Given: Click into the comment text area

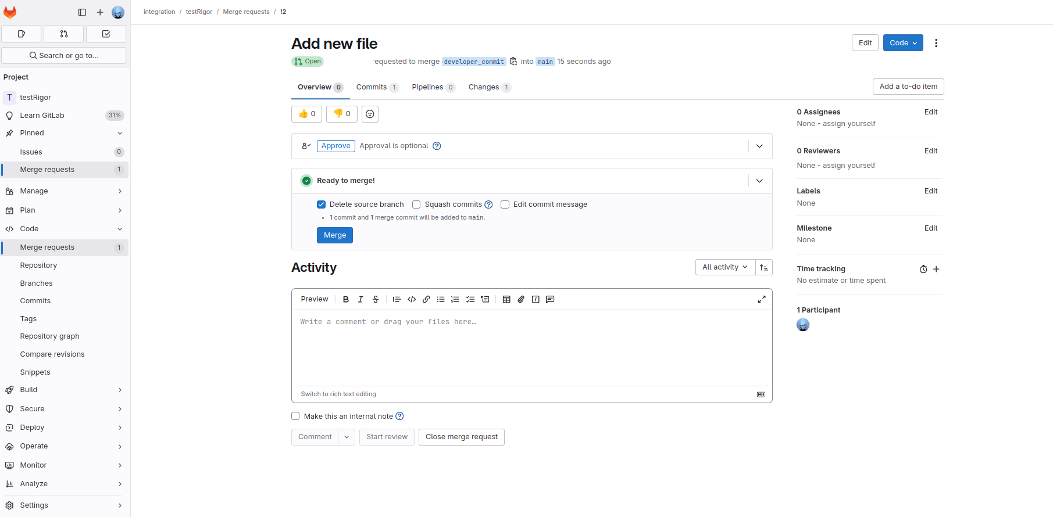Looking at the screenshot, I should (x=531, y=347).
